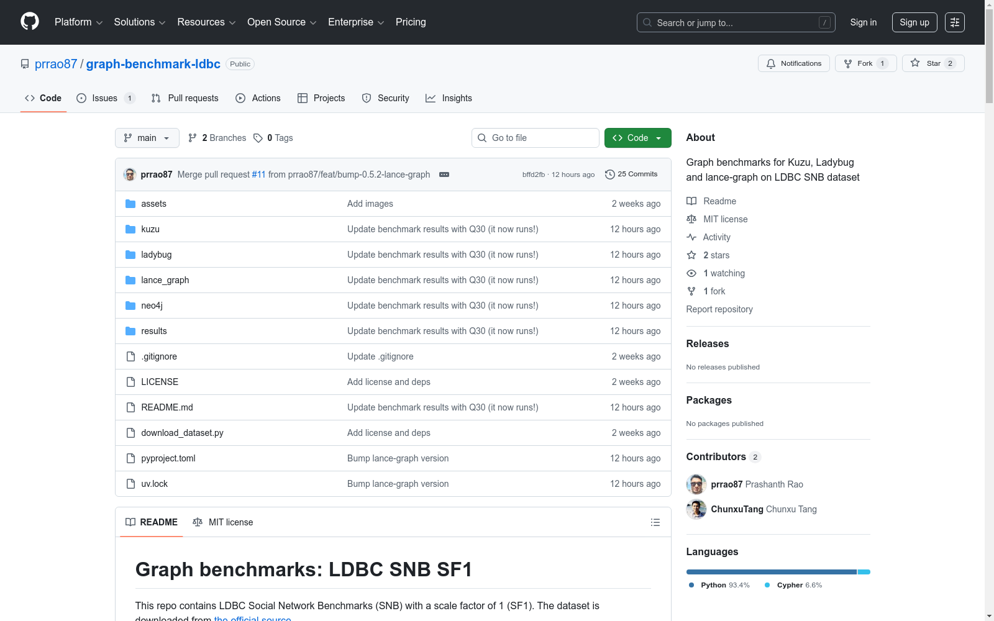The height and width of the screenshot is (621, 994).
Task: Open the Pricing link
Action: (411, 22)
